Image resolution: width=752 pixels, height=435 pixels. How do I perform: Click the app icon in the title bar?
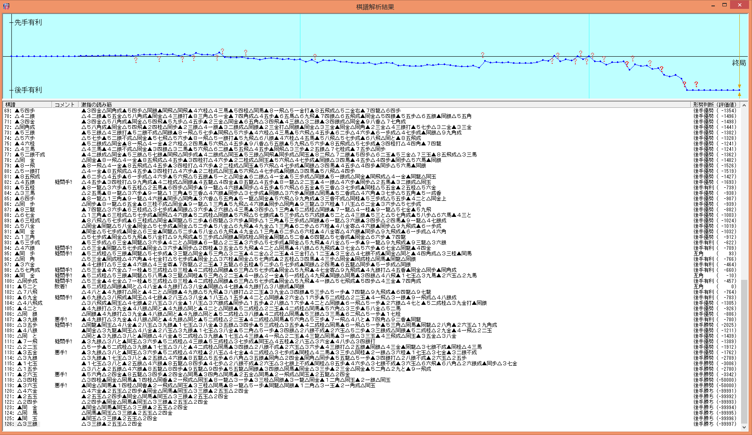(x=6, y=6)
